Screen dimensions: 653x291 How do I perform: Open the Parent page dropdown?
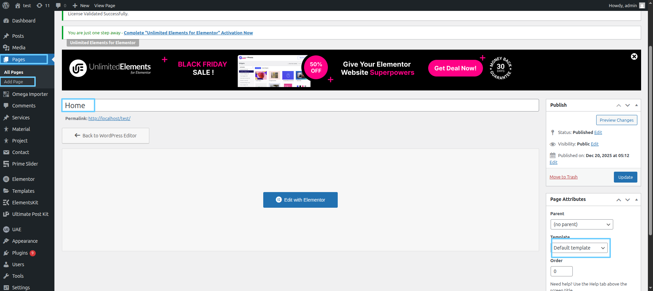tap(582, 224)
